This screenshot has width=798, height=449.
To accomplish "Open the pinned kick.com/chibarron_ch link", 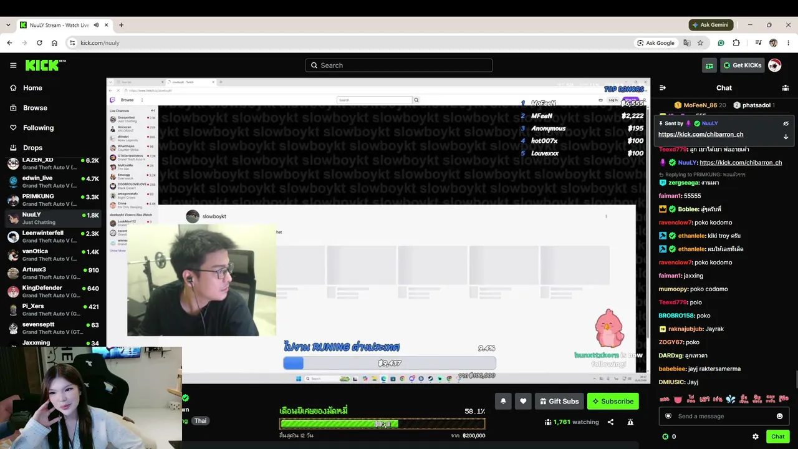I will 701,135.
